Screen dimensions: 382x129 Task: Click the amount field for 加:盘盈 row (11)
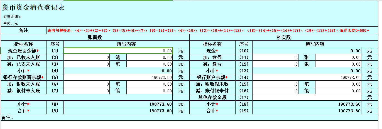click(338, 57)
